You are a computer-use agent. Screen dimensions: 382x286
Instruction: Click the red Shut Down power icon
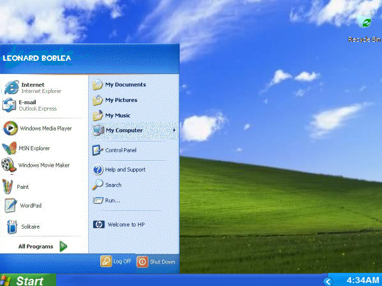coord(142,262)
